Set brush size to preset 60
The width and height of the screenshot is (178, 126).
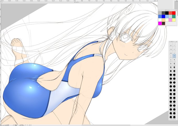[x=171, y=83]
